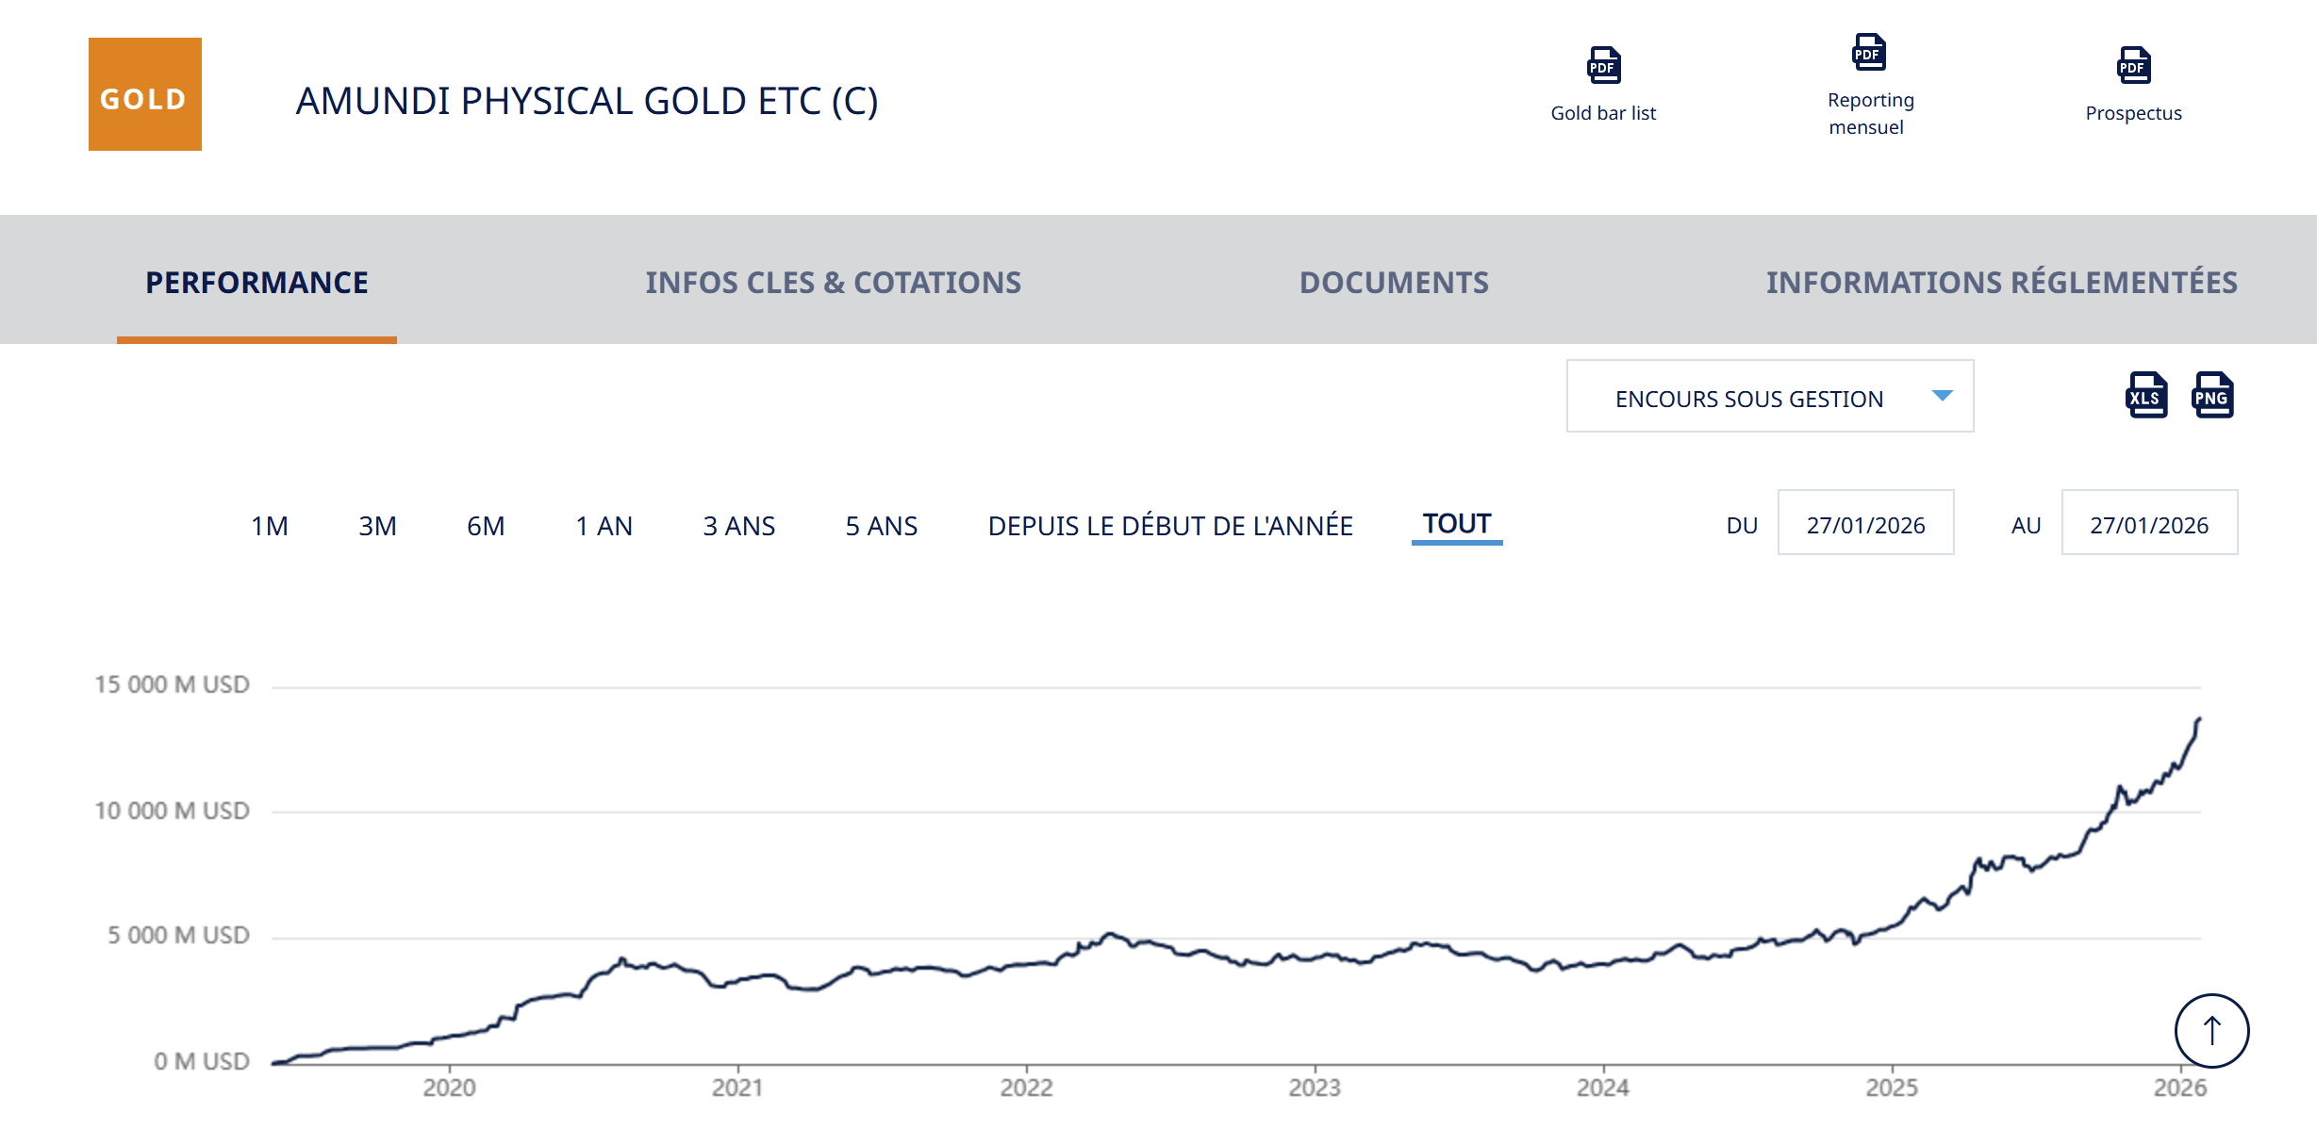Pick the 5 ANS time range

881,525
